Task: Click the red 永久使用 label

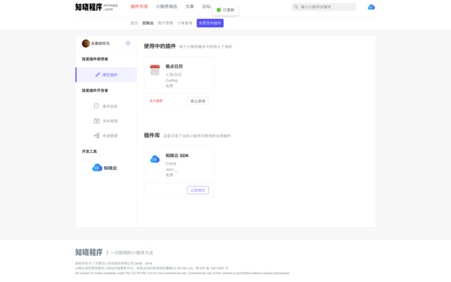Action: click(x=156, y=101)
